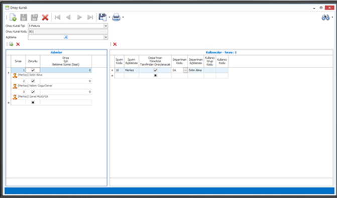Click the printer icon

[117, 17]
